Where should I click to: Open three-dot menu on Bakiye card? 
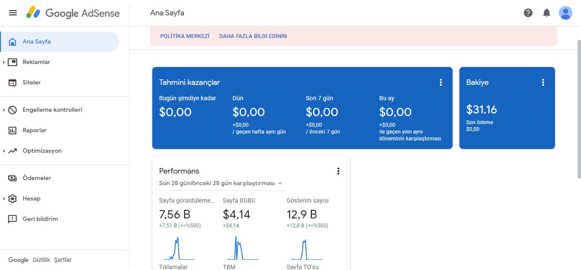click(x=543, y=82)
